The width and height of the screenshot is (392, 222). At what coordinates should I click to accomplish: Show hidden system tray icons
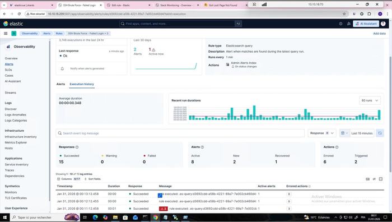[x=335, y=218]
